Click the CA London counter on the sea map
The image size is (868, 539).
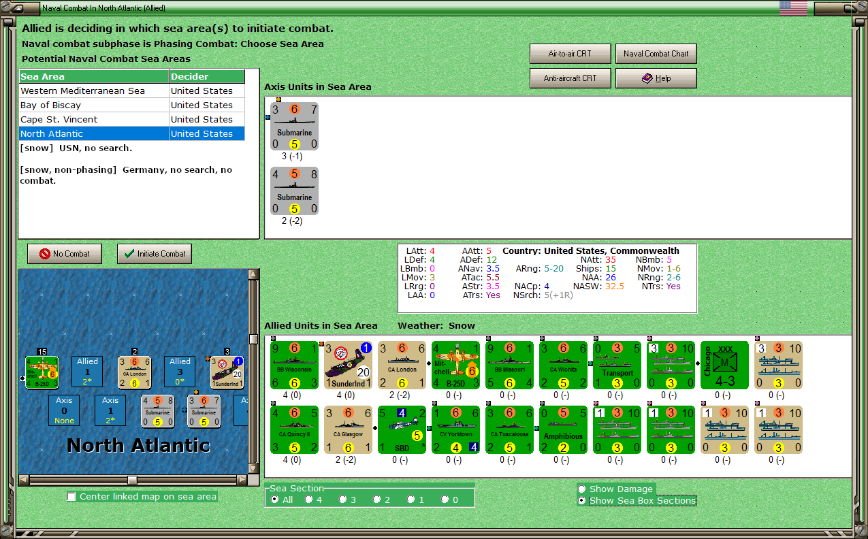click(134, 372)
